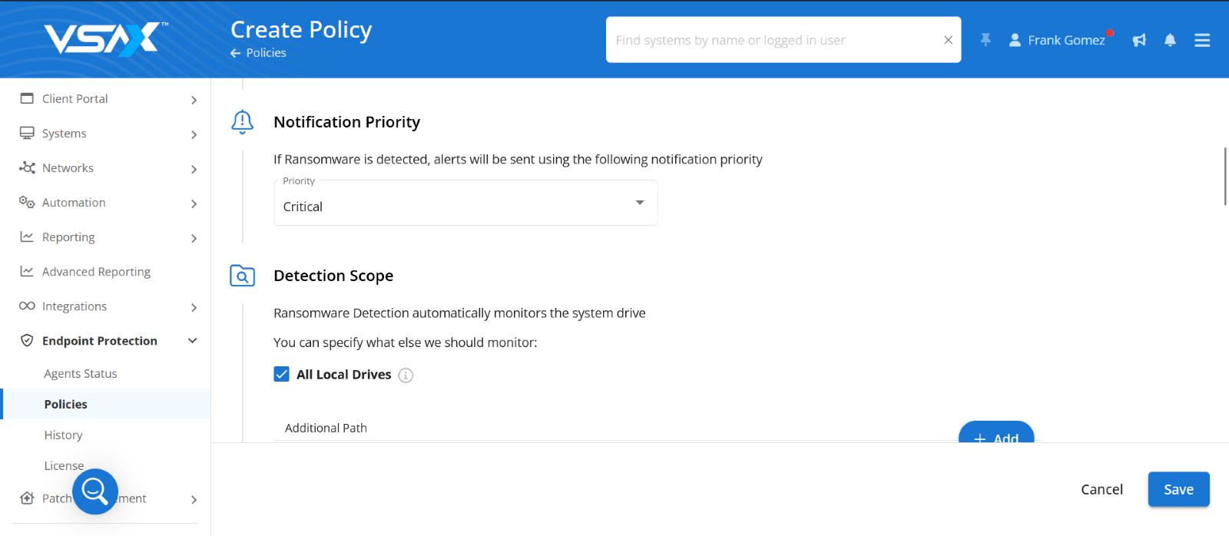Open the notifications bell icon
Image resolution: width=1229 pixels, height=536 pixels.
click(x=1170, y=40)
